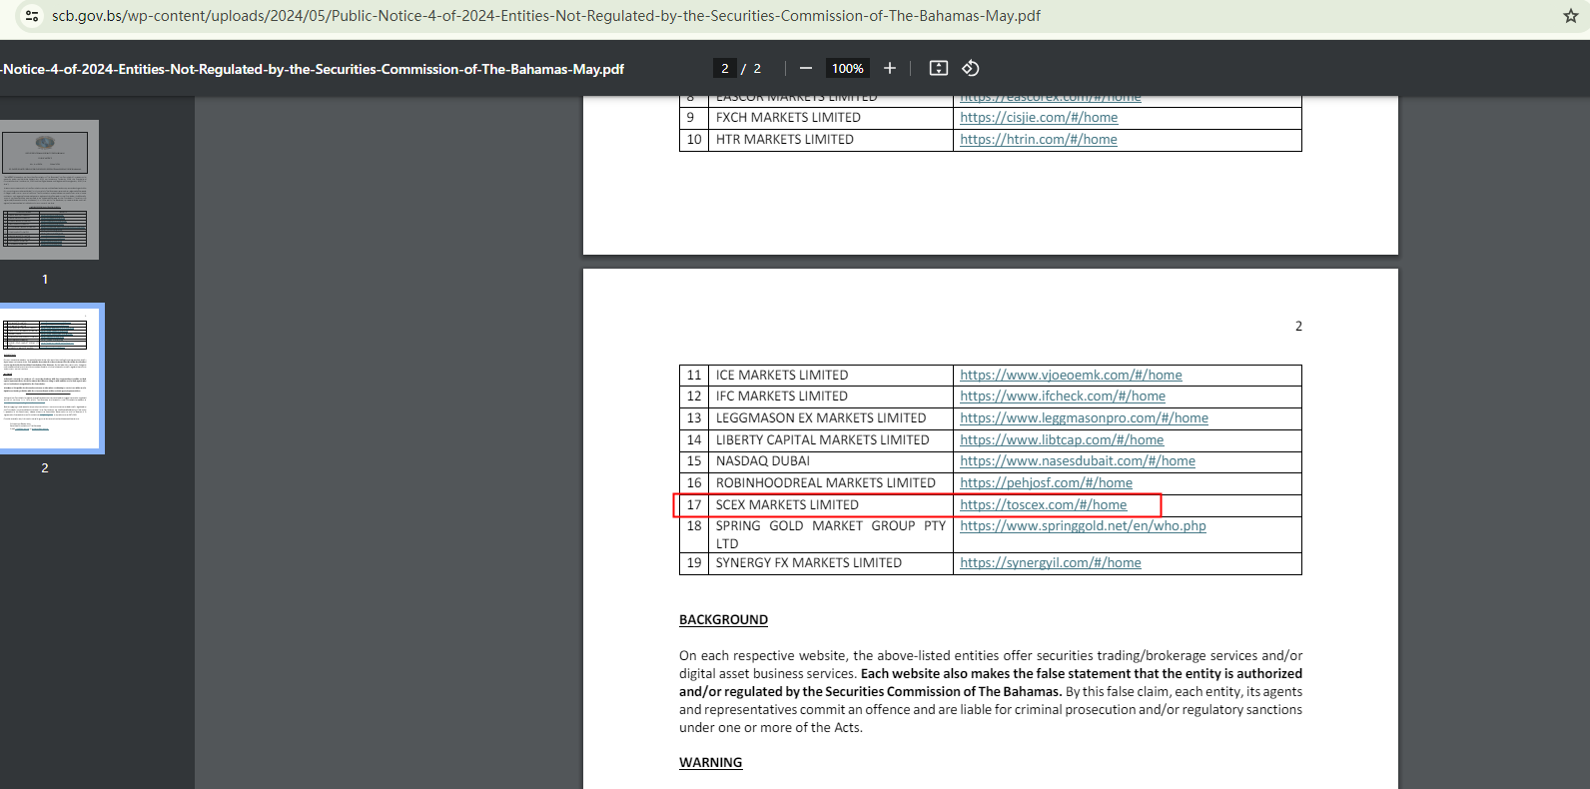This screenshot has height=789, width=1590.
Task: Click the rotate counterclockwise icon
Action: (x=971, y=68)
